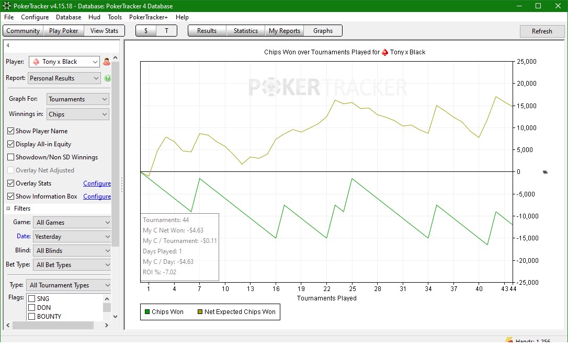This screenshot has height=348, width=568.
Task: Collapse the sidebar with the small left arrow
Action: pos(8,45)
